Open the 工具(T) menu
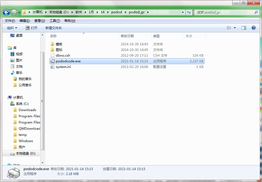Image resolution: width=262 pixels, height=182 pixels. click(54, 21)
